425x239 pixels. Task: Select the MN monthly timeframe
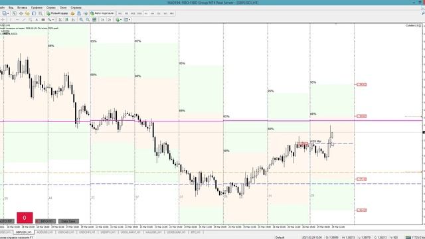tap(172, 13)
